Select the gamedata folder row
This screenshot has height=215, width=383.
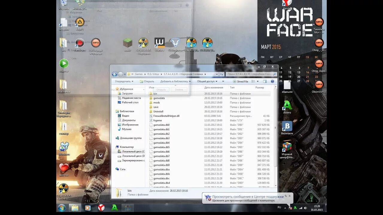(209, 98)
